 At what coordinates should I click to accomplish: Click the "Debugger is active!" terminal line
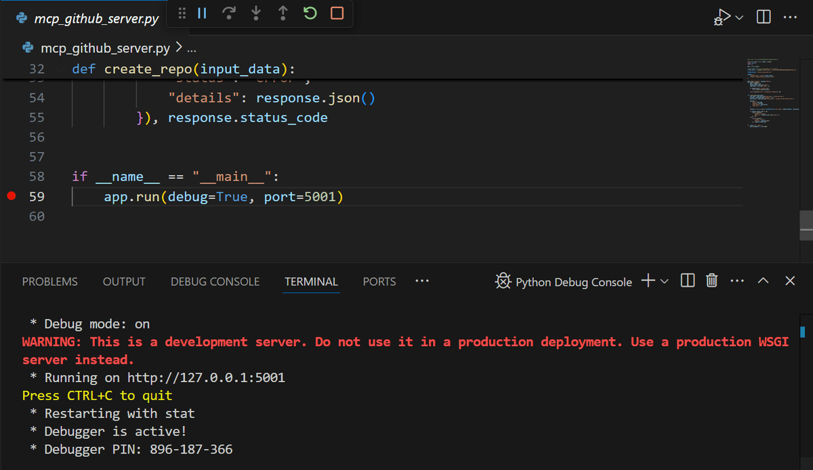(x=108, y=431)
